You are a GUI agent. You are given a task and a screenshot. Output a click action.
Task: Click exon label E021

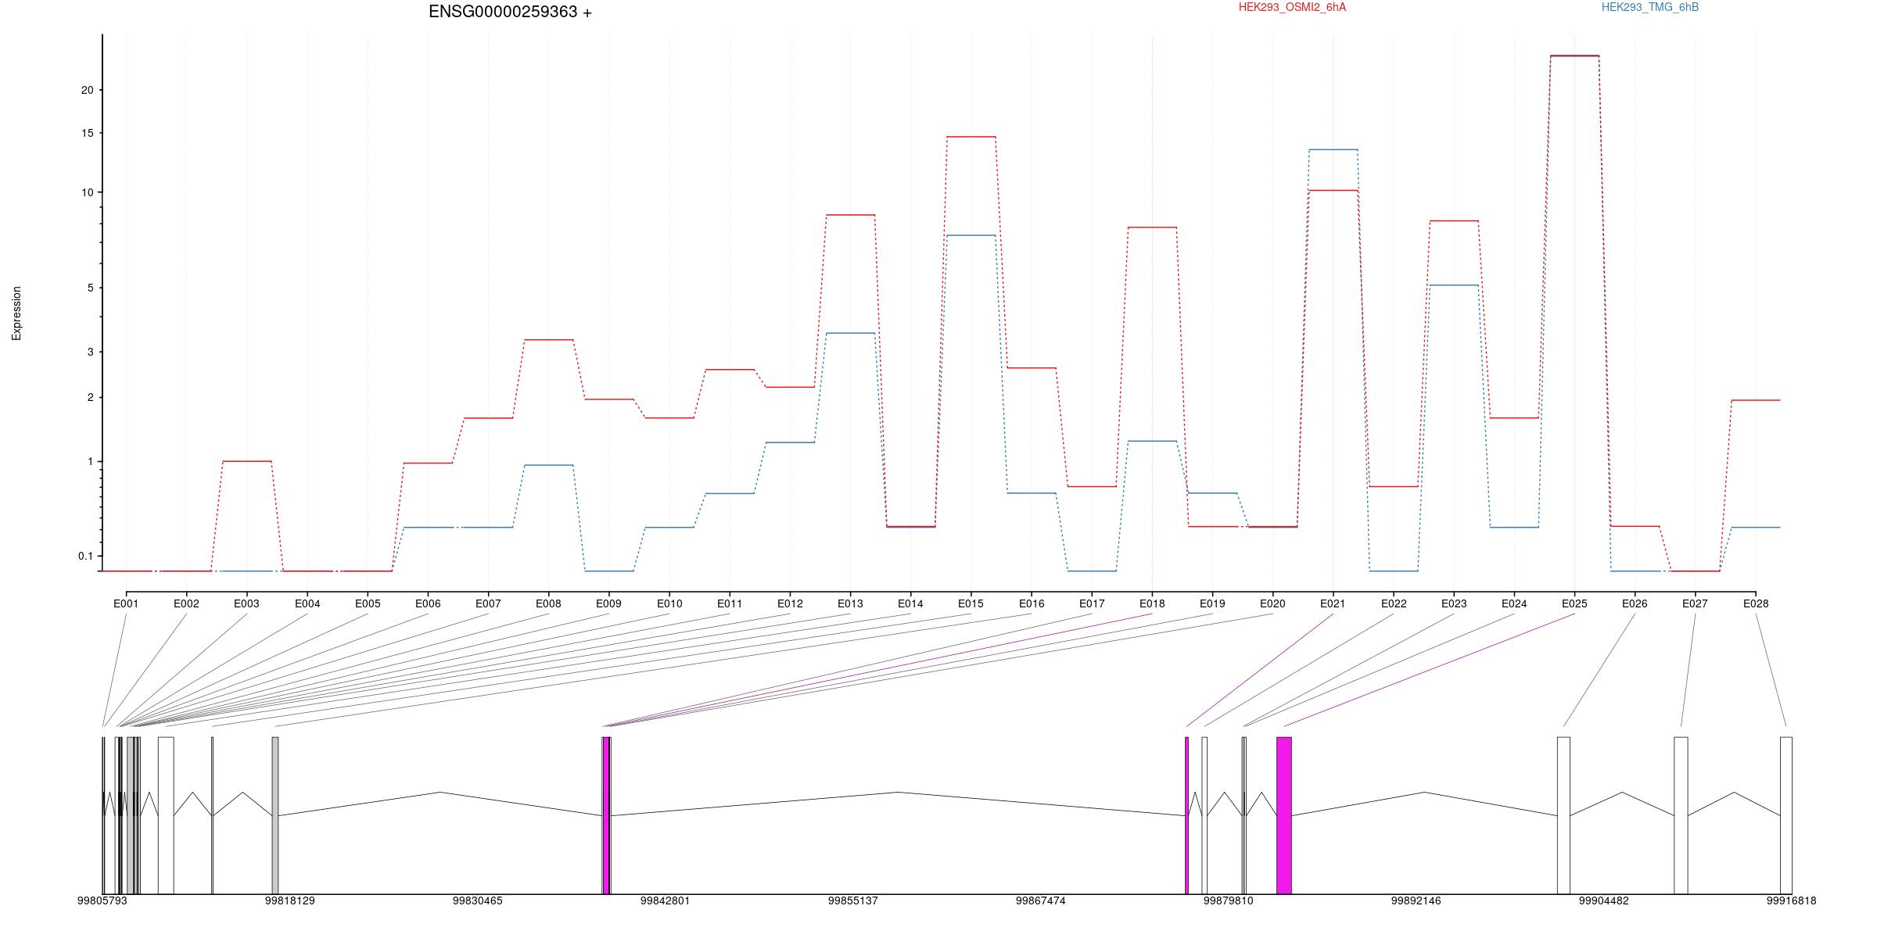[x=1333, y=603]
